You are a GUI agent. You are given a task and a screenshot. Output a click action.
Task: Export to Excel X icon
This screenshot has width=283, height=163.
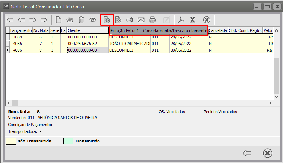pyautogui.click(x=192, y=20)
